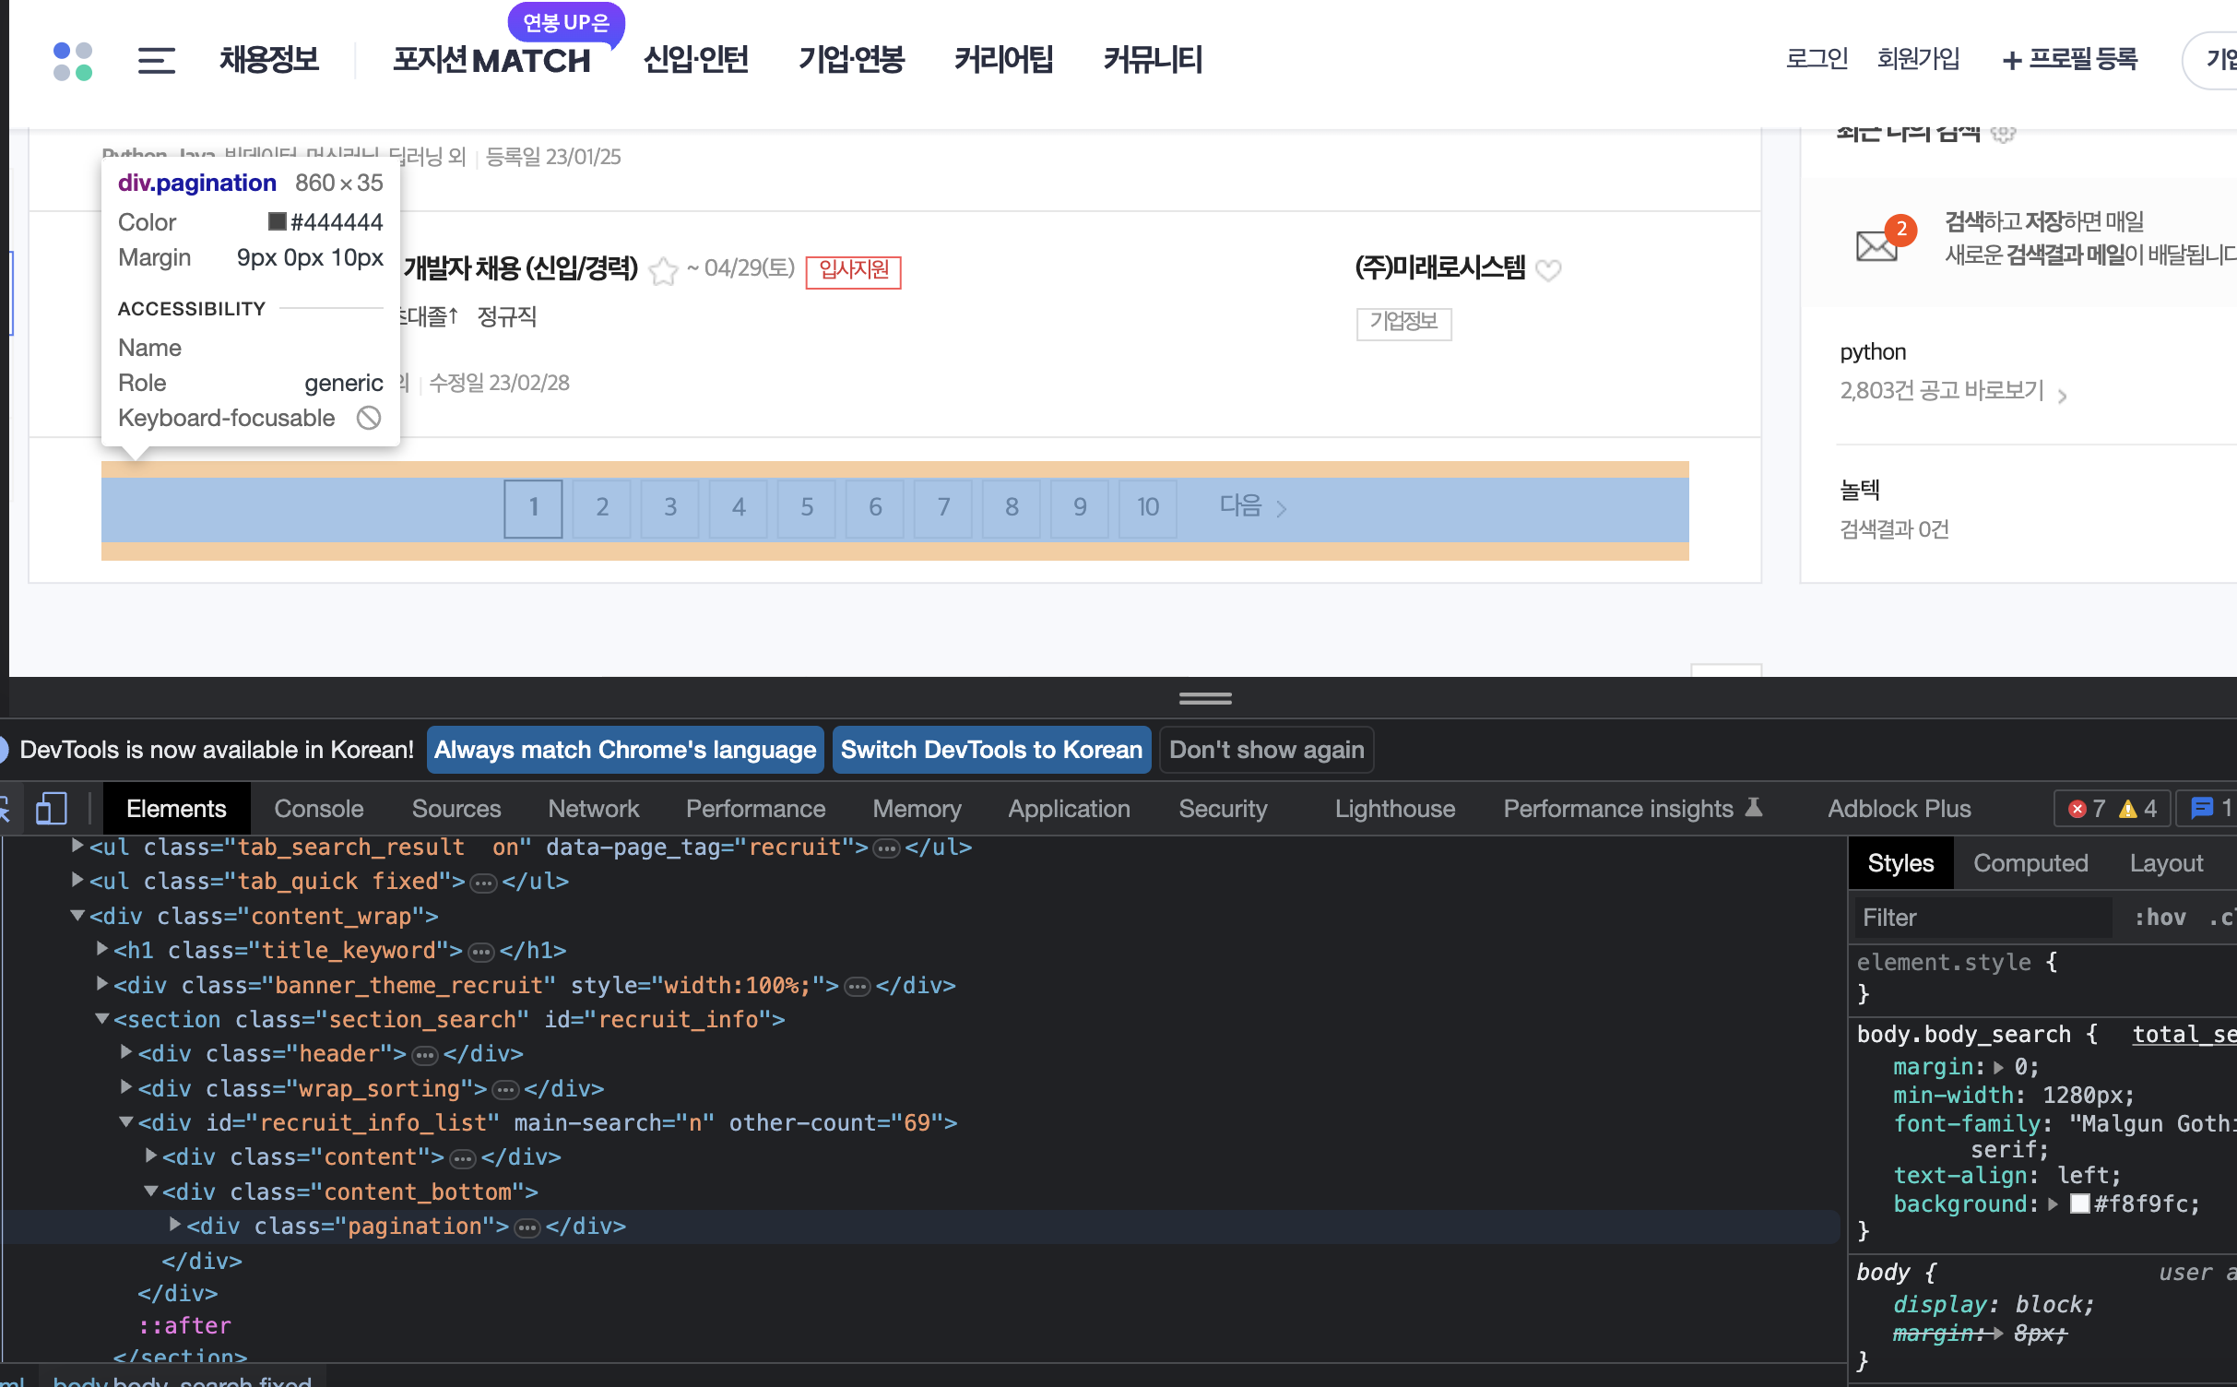Click the Saramin logo dots icon
Screen dimensions: 2237x1387
pyautogui.click(x=73, y=61)
